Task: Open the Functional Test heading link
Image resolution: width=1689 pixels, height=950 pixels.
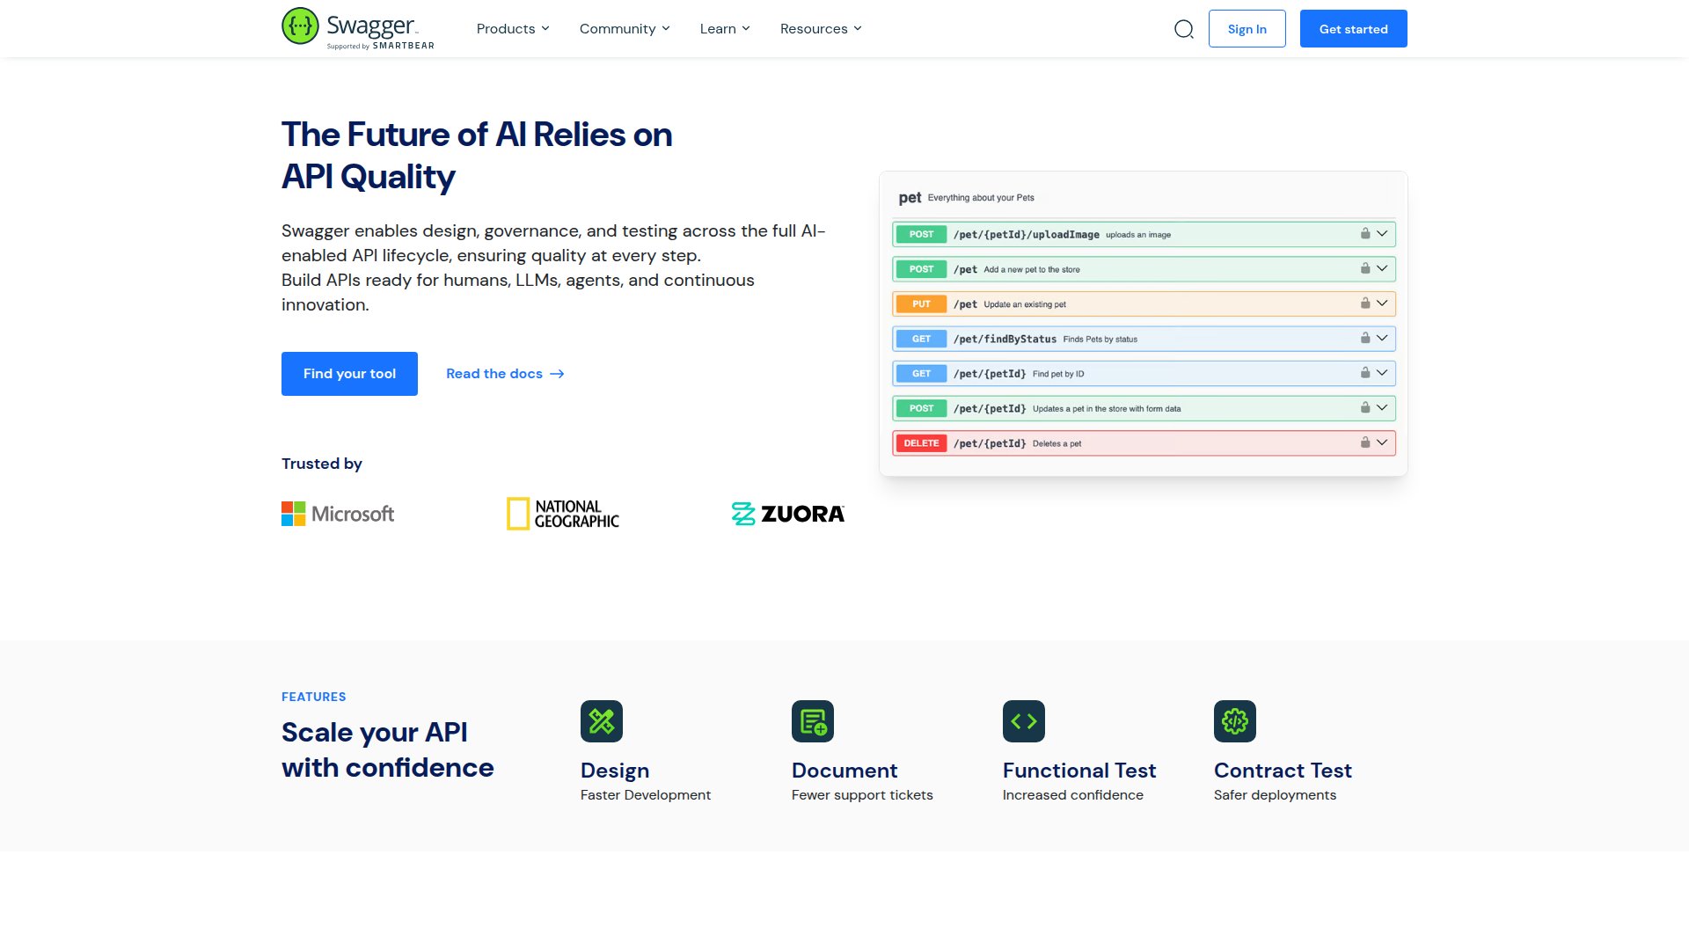Action: click(1079, 771)
